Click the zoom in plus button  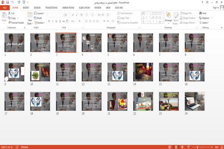pyautogui.click(x=212, y=147)
